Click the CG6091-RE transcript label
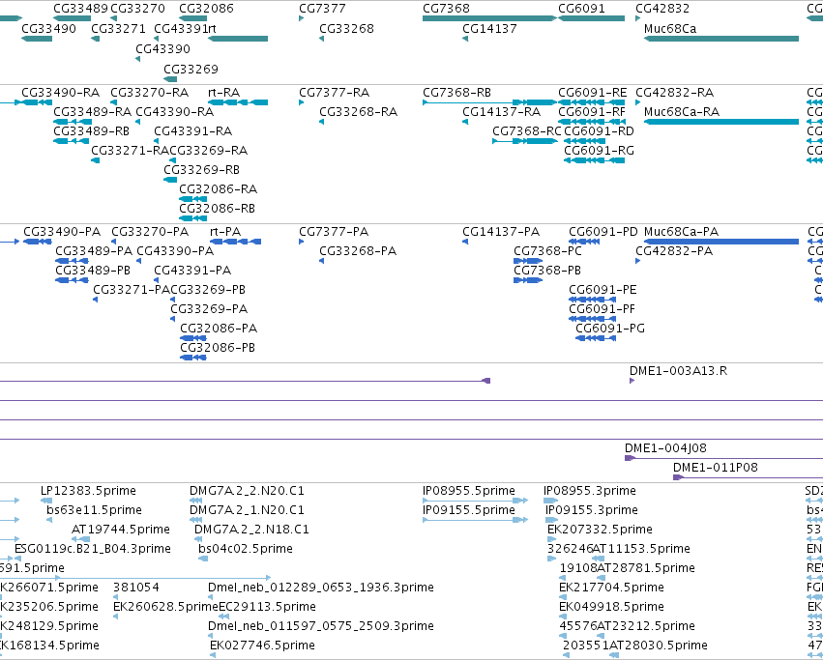Image resolution: width=823 pixels, height=660 pixels. (593, 93)
